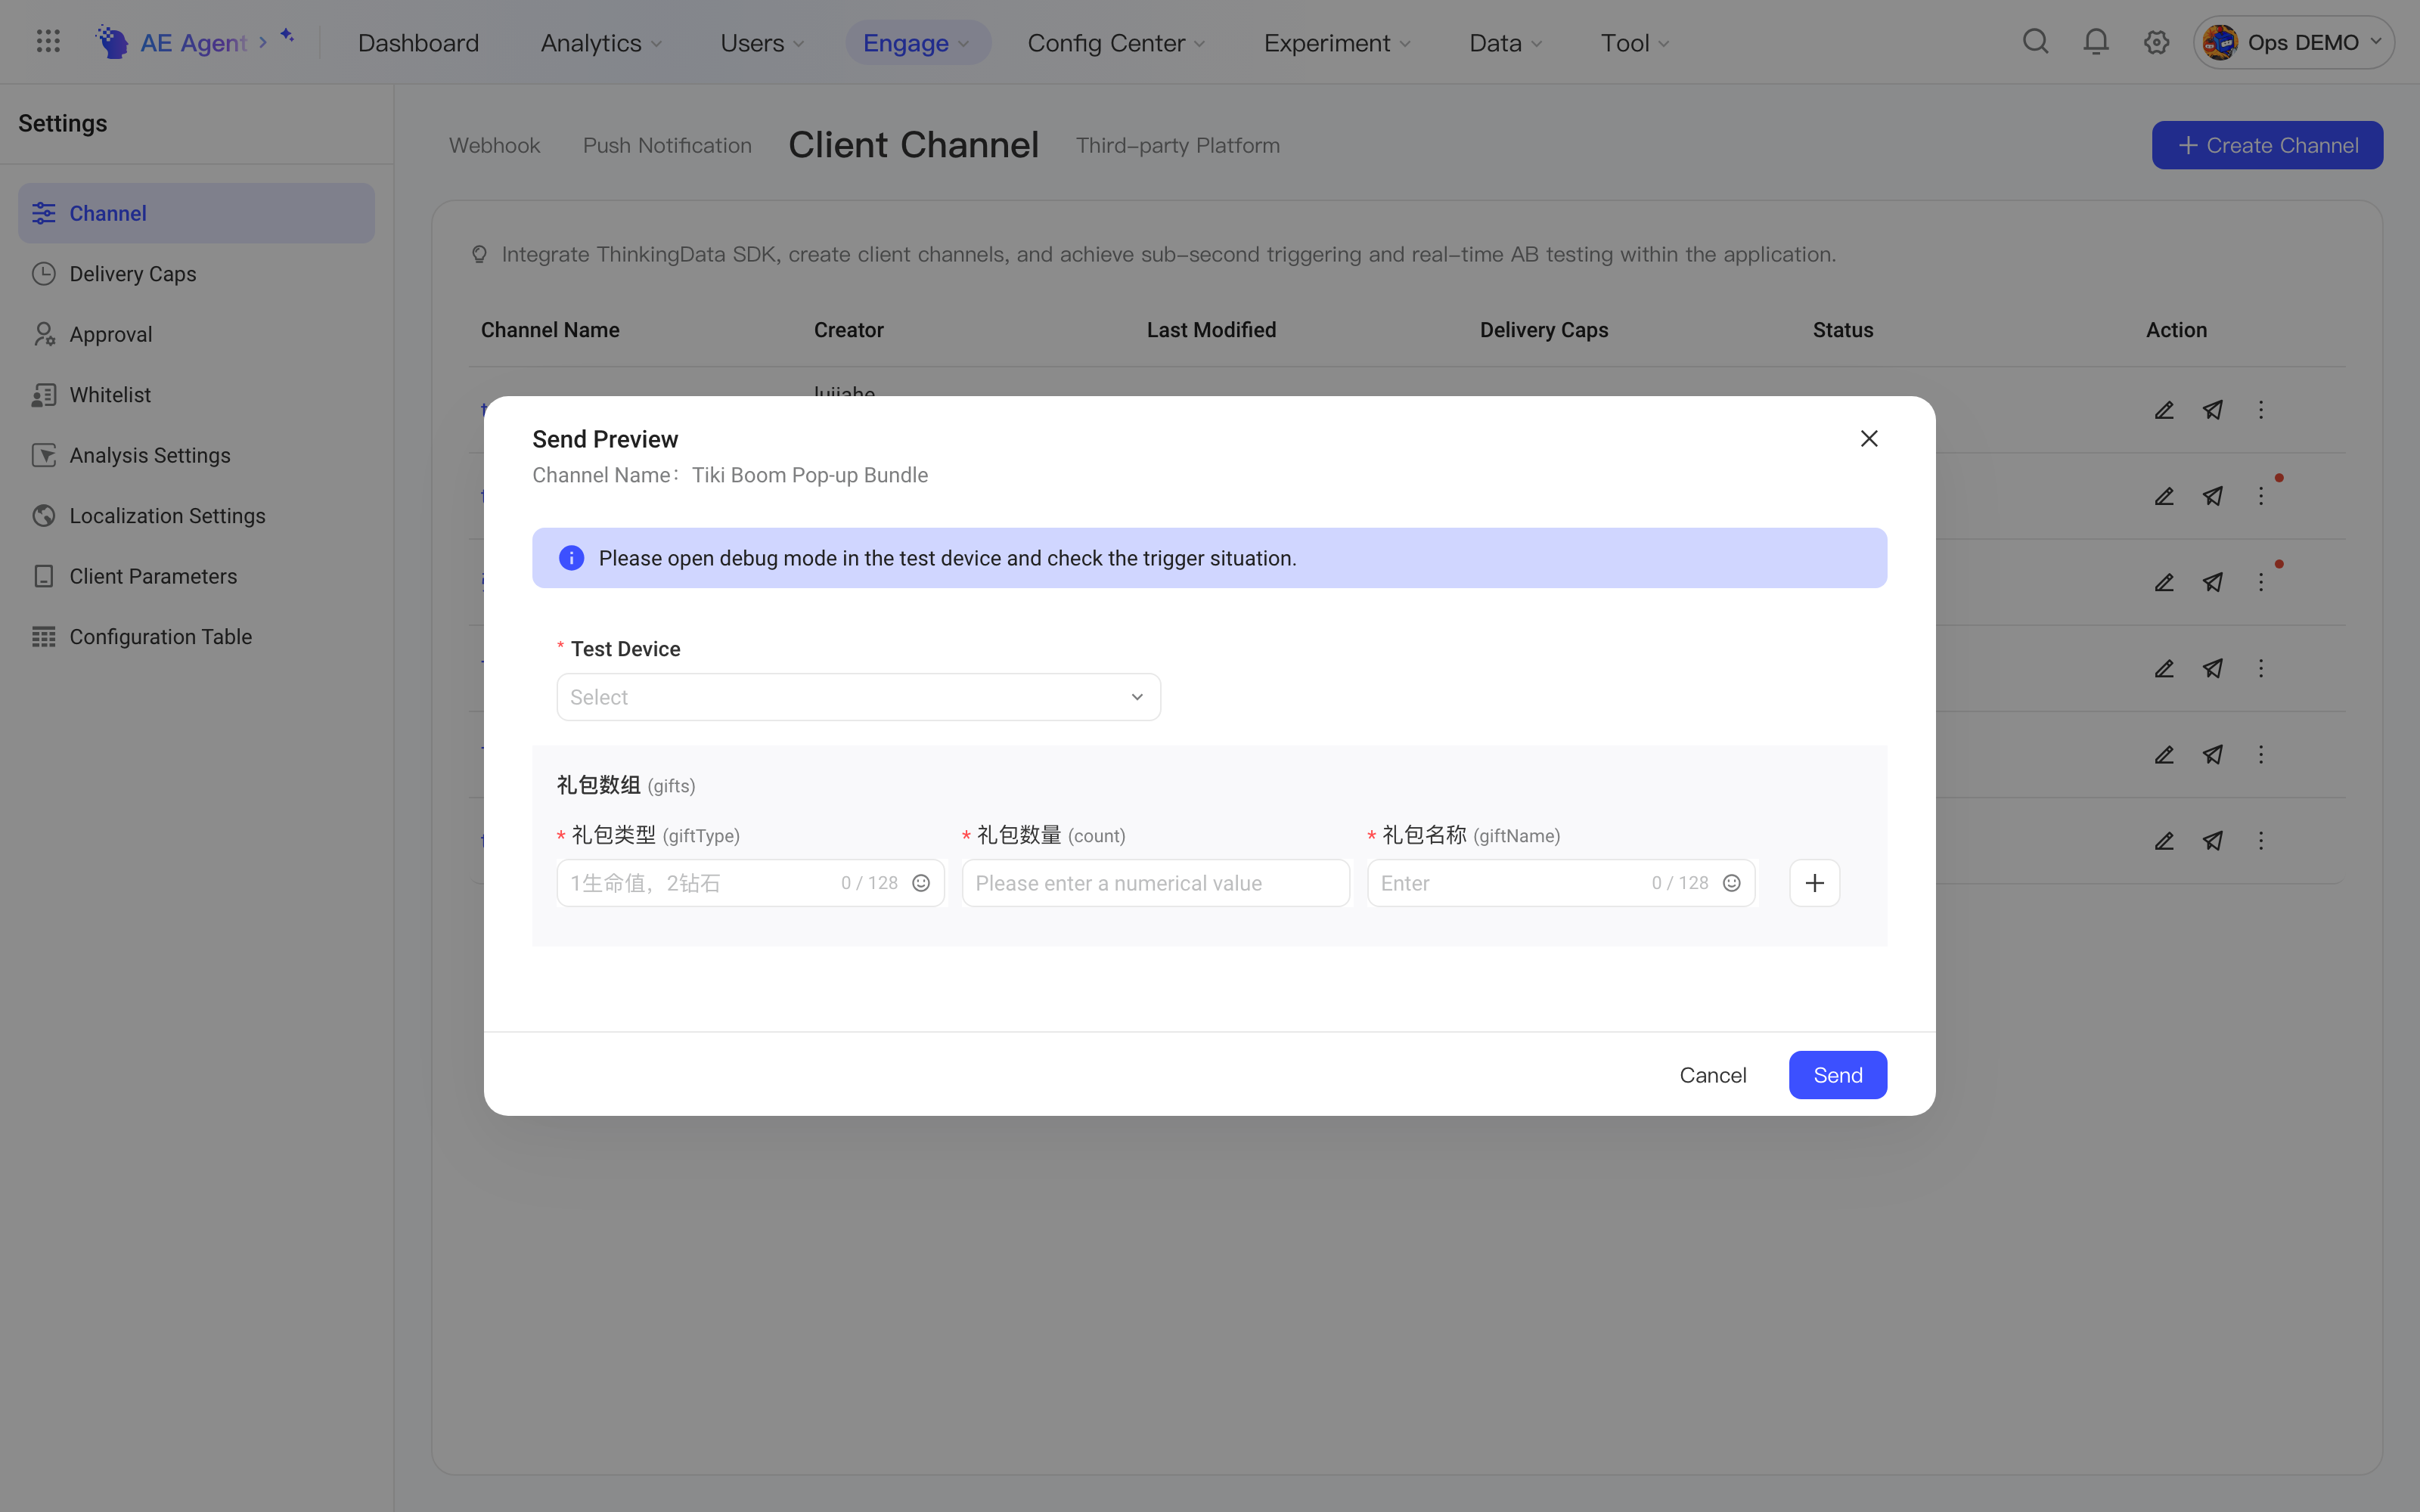
Task: Expand the Config Center menu
Action: click(1116, 43)
